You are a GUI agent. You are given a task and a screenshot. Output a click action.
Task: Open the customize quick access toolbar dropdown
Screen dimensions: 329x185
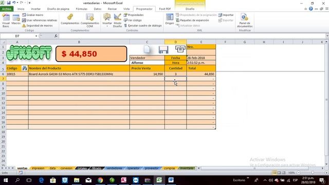coord(29,3)
